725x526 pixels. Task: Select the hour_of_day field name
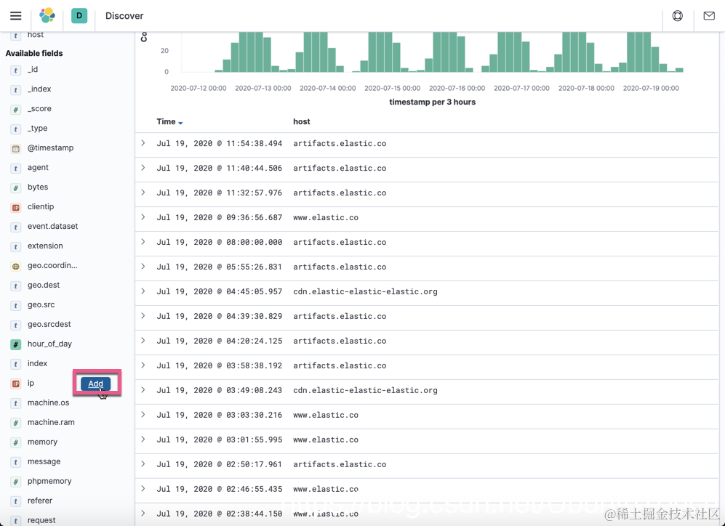point(49,344)
